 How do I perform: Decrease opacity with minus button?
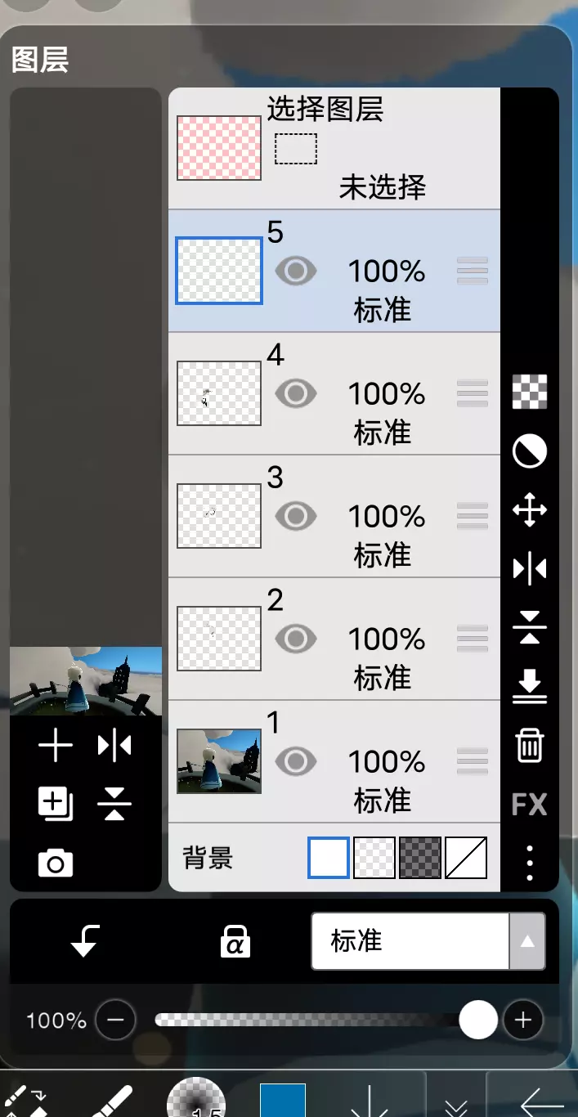(115, 1021)
